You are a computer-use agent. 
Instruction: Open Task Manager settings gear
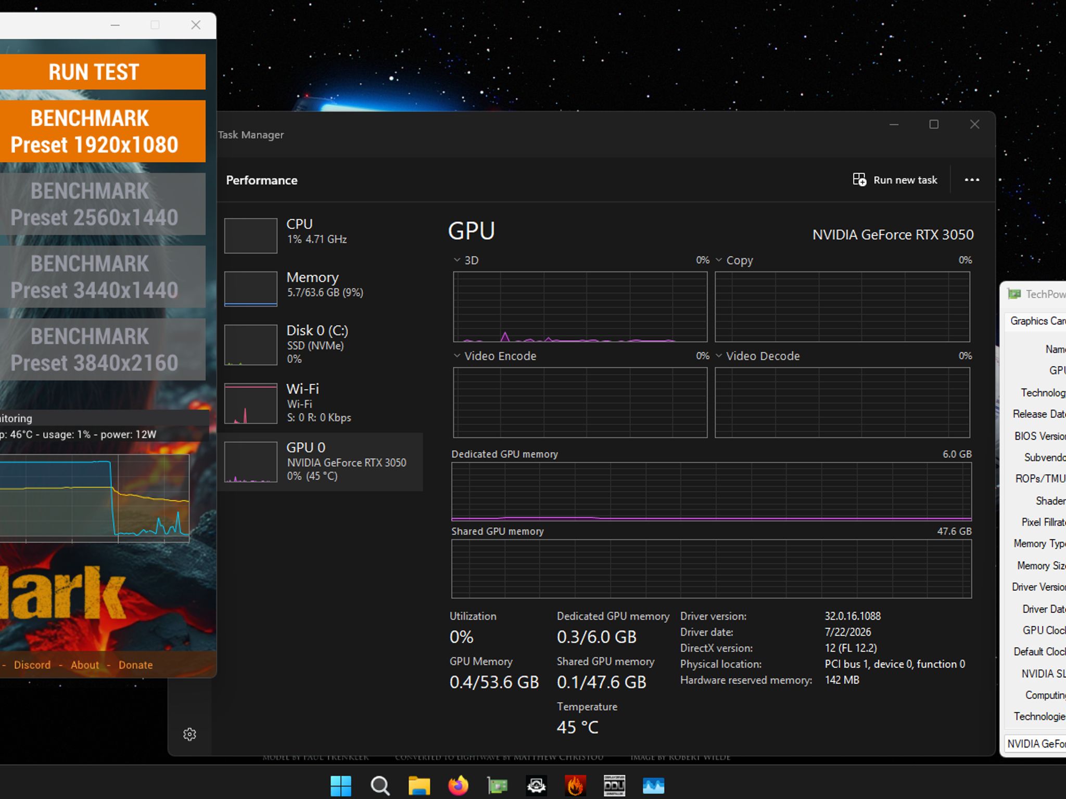point(189,734)
